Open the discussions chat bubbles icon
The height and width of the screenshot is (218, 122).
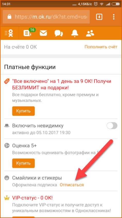[x=59, y=33]
